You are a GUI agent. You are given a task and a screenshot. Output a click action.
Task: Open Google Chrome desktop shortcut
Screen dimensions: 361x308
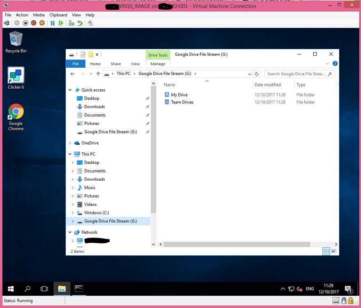[x=16, y=117]
